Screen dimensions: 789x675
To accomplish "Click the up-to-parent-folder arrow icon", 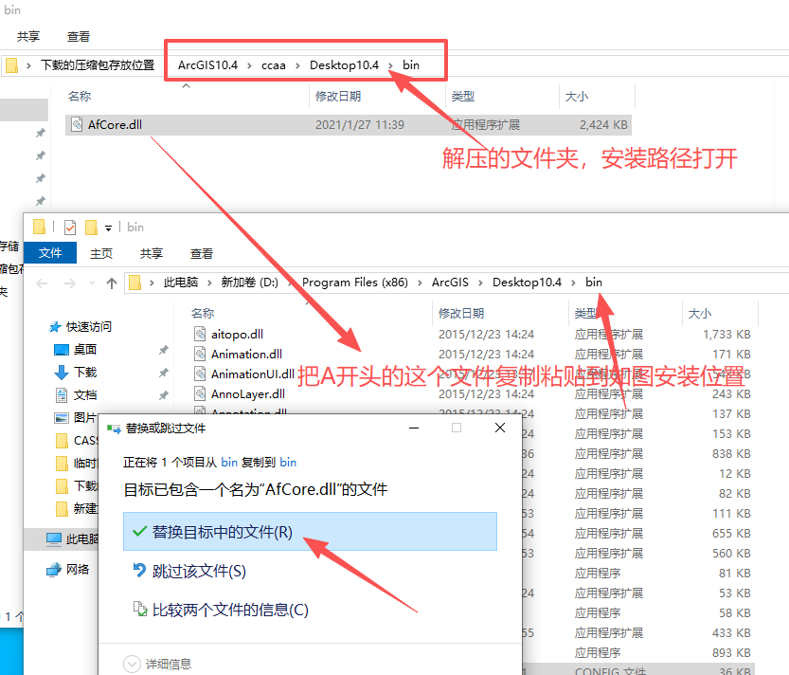I will (x=111, y=282).
